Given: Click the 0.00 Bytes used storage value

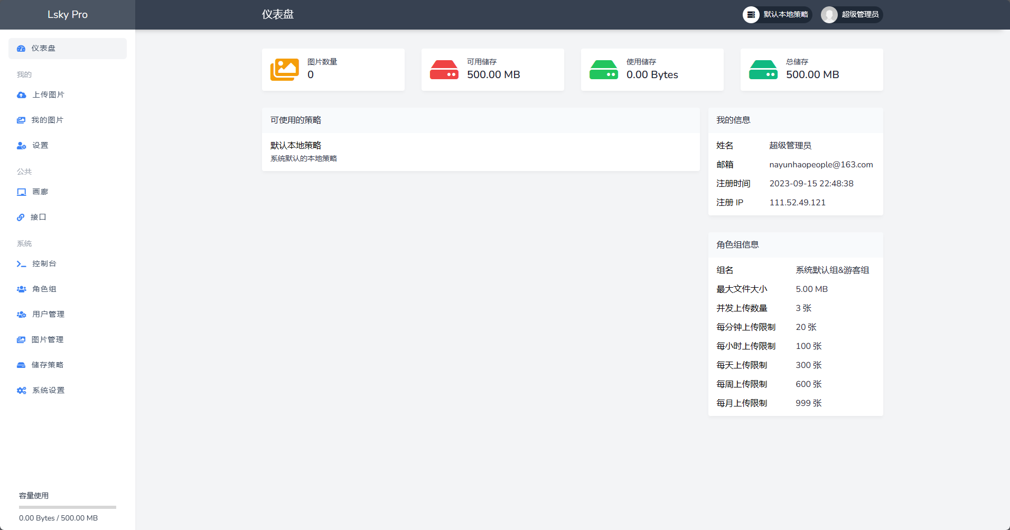Looking at the screenshot, I should (x=652, y=75).
